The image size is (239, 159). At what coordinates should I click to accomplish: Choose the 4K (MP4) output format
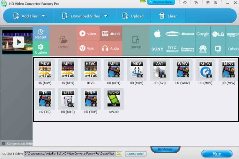point(68,70)
